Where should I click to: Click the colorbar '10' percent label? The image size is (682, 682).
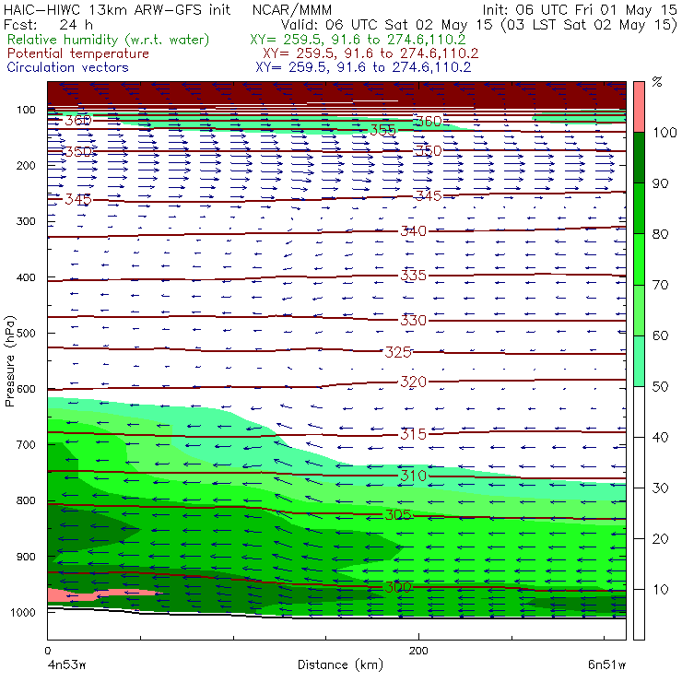660,590
